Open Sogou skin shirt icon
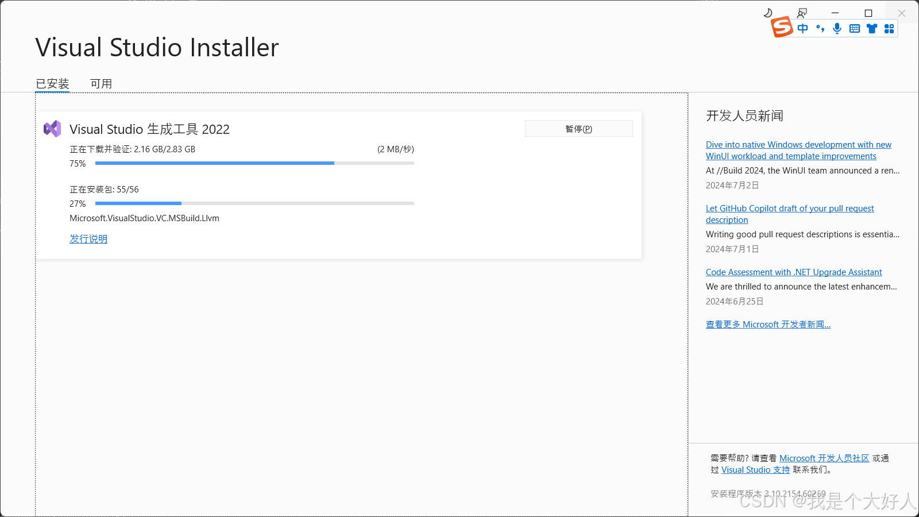Image resolution: width=919 pixels, height=517 pixels. (x=872, y=28)
